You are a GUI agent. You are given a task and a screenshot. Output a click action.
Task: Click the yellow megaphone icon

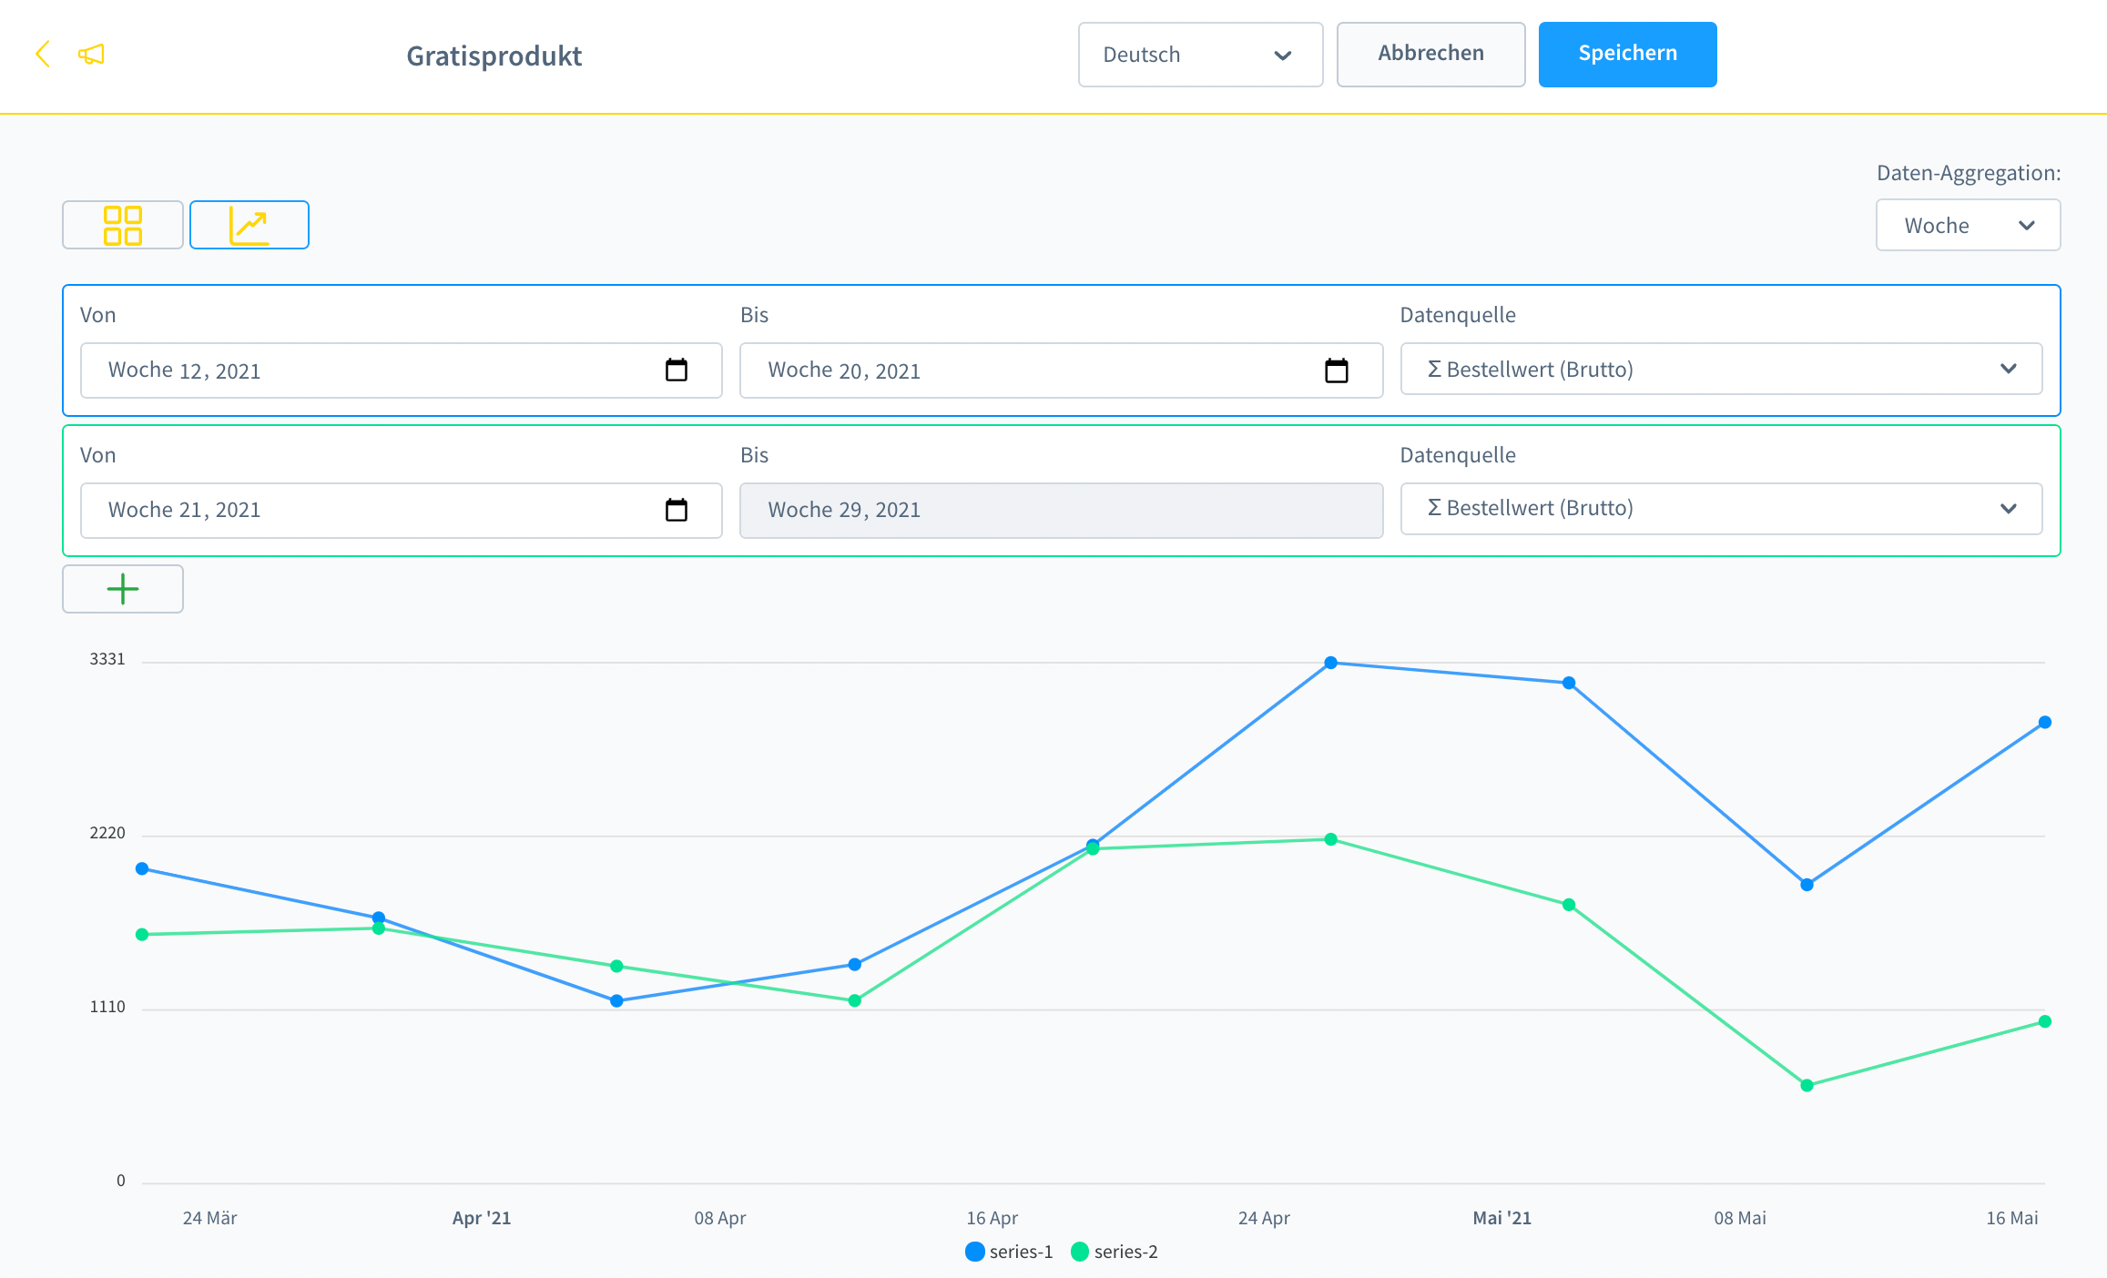(91, 55)
